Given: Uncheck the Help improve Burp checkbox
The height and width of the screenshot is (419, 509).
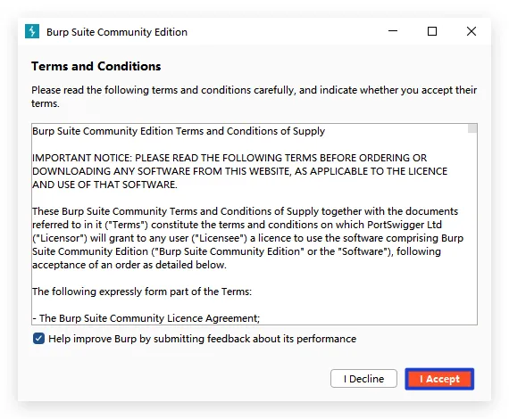Looking at the screenshot, I should click(x=38, y=339).
